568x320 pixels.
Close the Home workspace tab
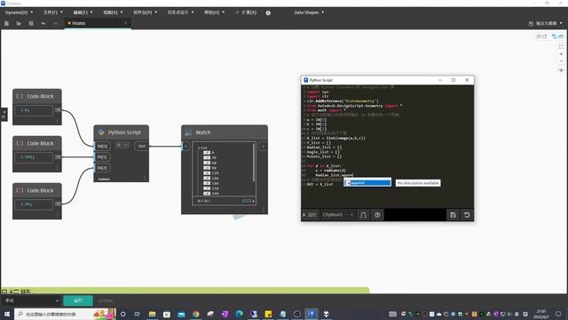126,23
